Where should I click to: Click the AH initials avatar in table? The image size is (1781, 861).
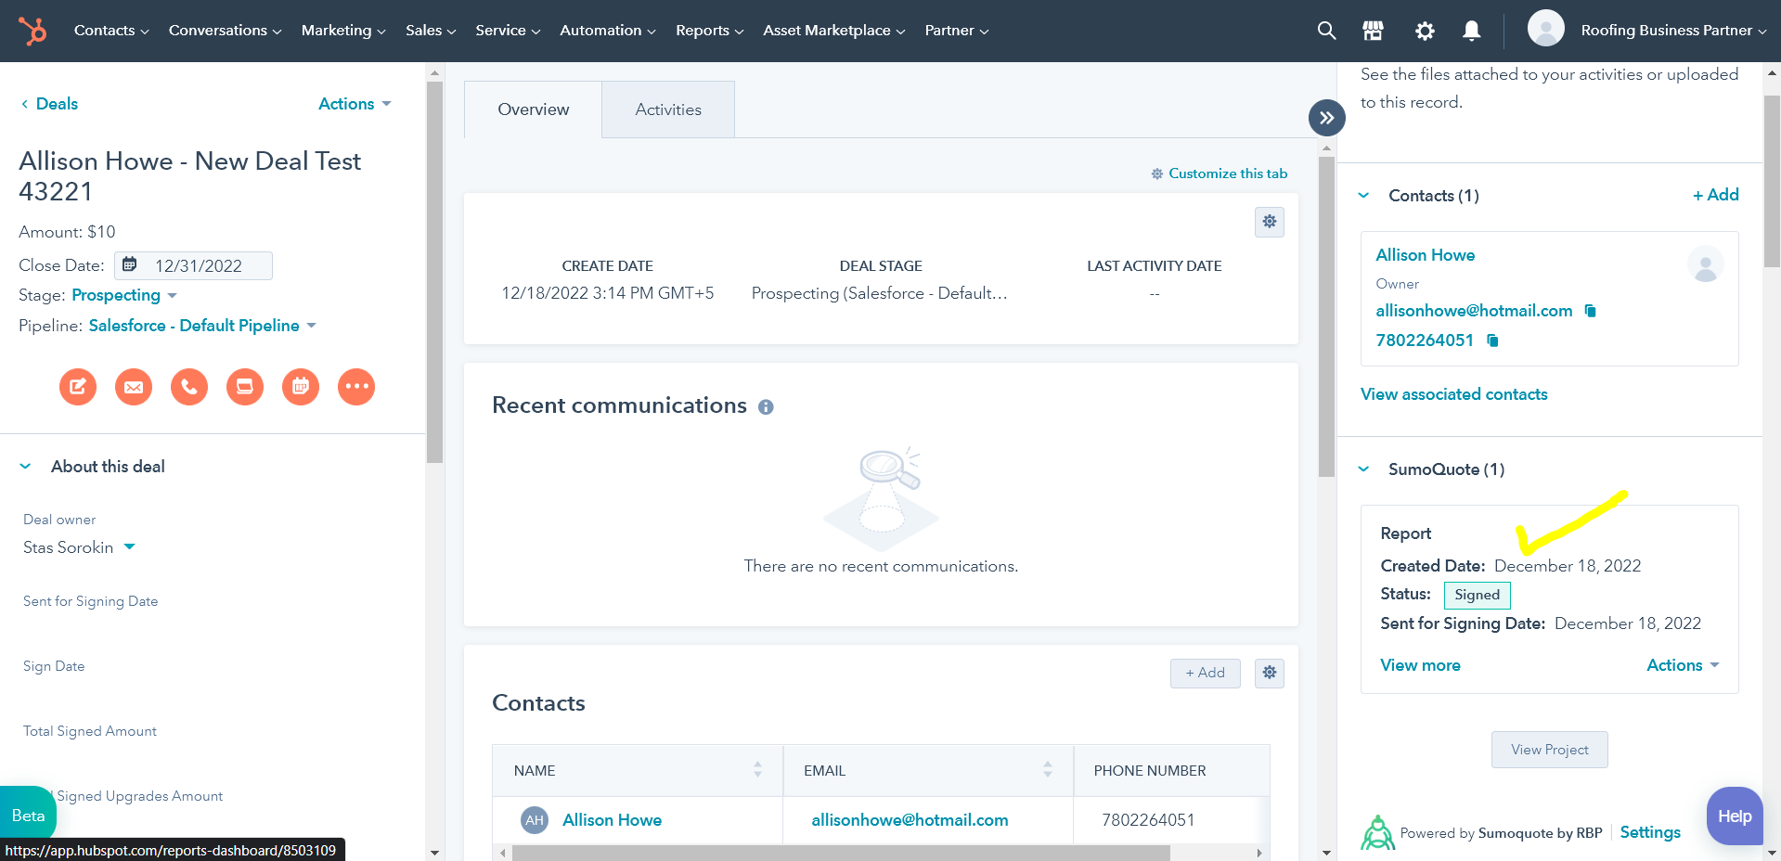(535, 820)
